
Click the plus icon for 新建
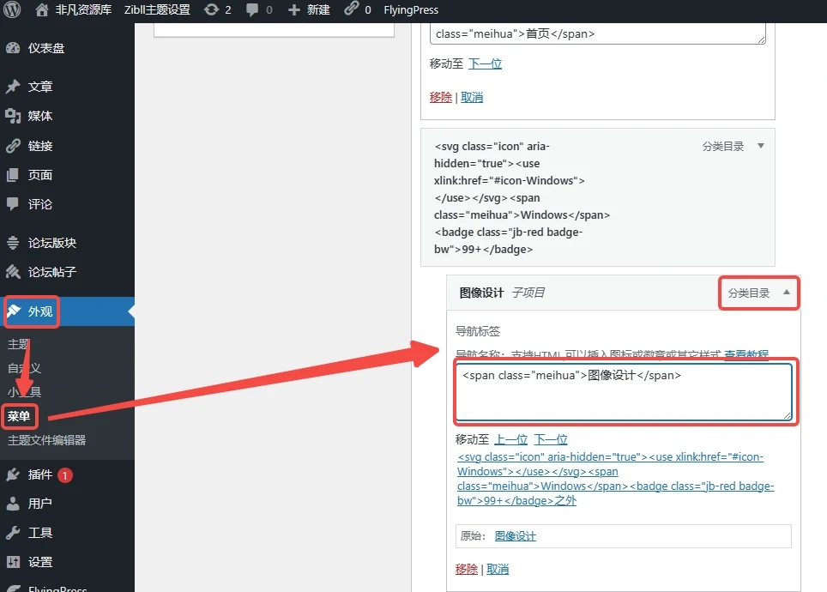click(294, 10)
